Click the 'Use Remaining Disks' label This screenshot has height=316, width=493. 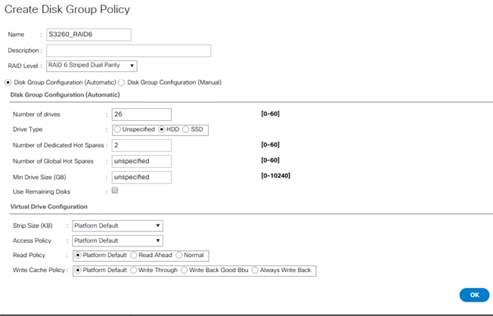(x=42, y=192)
